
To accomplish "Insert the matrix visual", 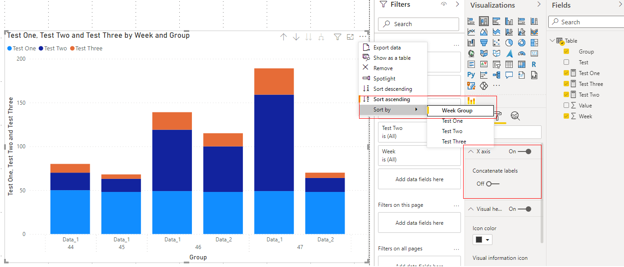I will 522,64.
